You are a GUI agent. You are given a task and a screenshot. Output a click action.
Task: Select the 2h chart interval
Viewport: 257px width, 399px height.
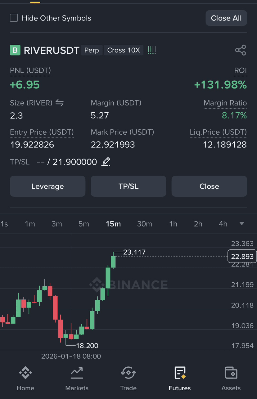(x=198, y=224)
